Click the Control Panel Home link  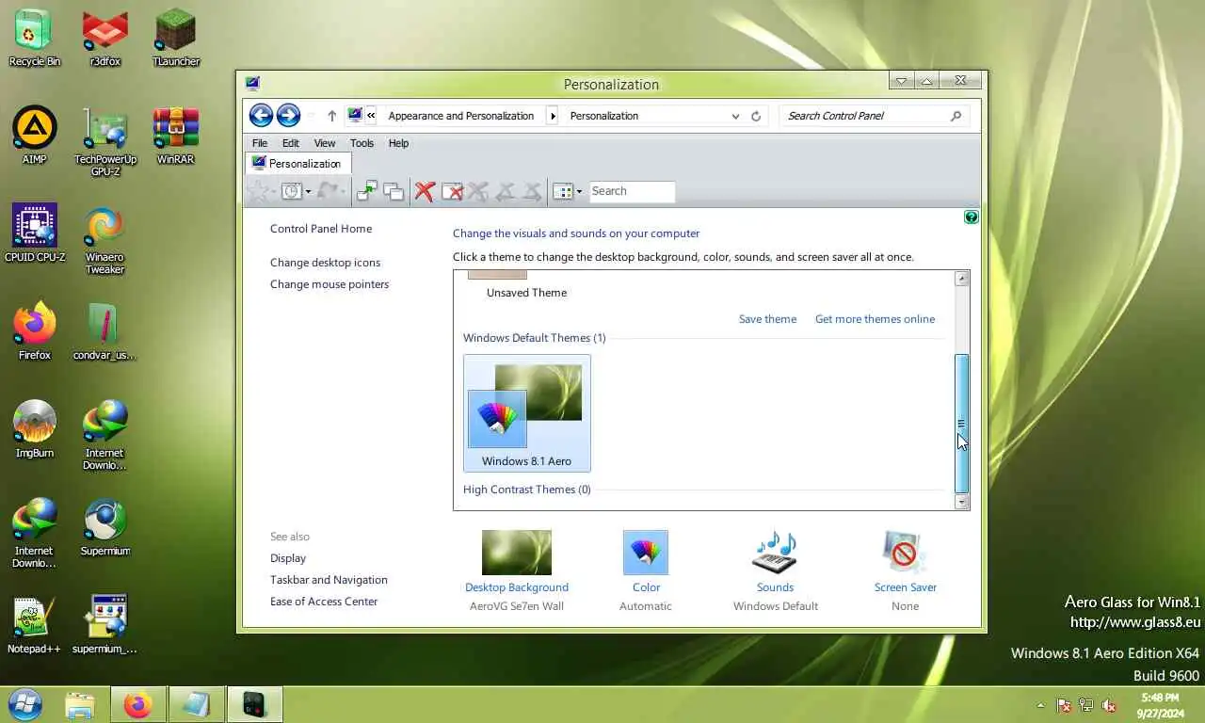[x=321, y=229]
